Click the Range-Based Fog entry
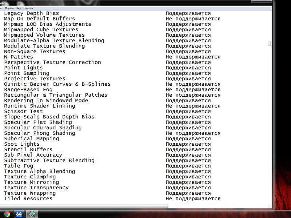 pyautogui.click(x=28, y=90)
